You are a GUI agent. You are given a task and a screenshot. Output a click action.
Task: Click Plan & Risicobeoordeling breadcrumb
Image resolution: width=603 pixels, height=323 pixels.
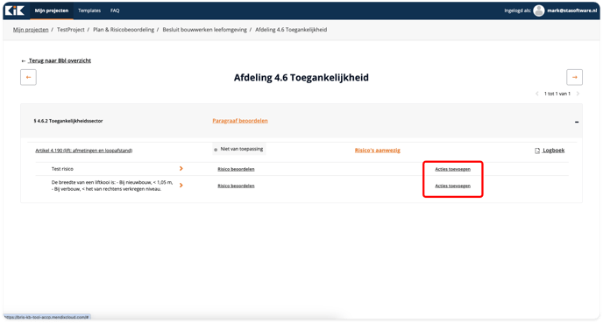click(124, 30)
